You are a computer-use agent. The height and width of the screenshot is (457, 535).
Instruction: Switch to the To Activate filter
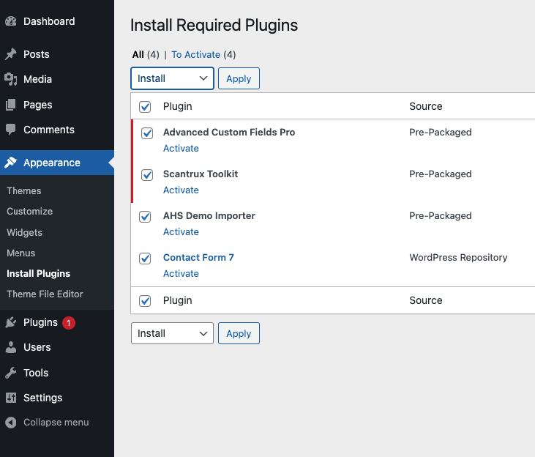click(x=196, y=55)
